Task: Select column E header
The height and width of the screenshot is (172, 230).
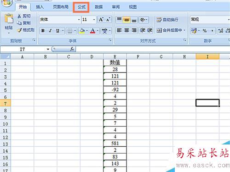Action: pyautogui.click(x=115, y=57)
